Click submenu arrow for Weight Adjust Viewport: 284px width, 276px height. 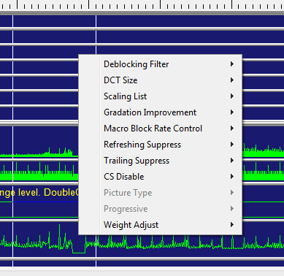pos(232,225)
